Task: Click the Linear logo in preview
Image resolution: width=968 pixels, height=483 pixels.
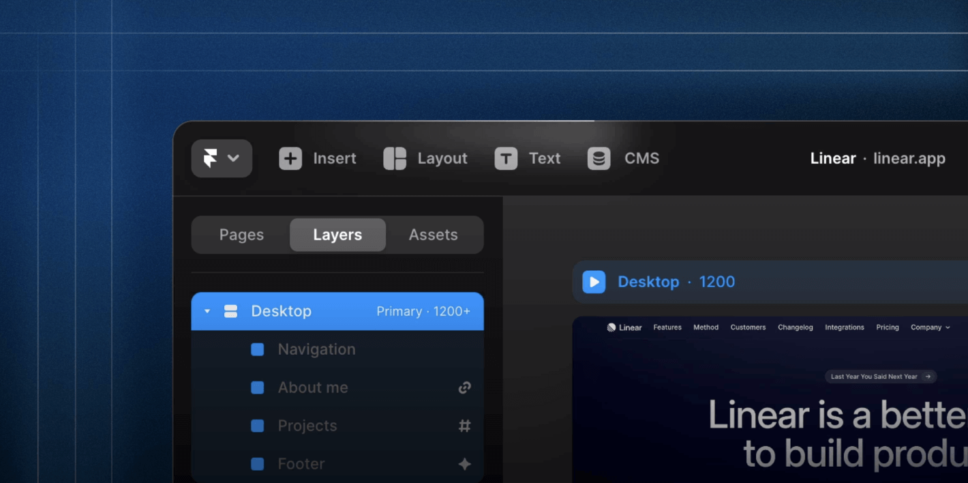Action: (624, 327)
